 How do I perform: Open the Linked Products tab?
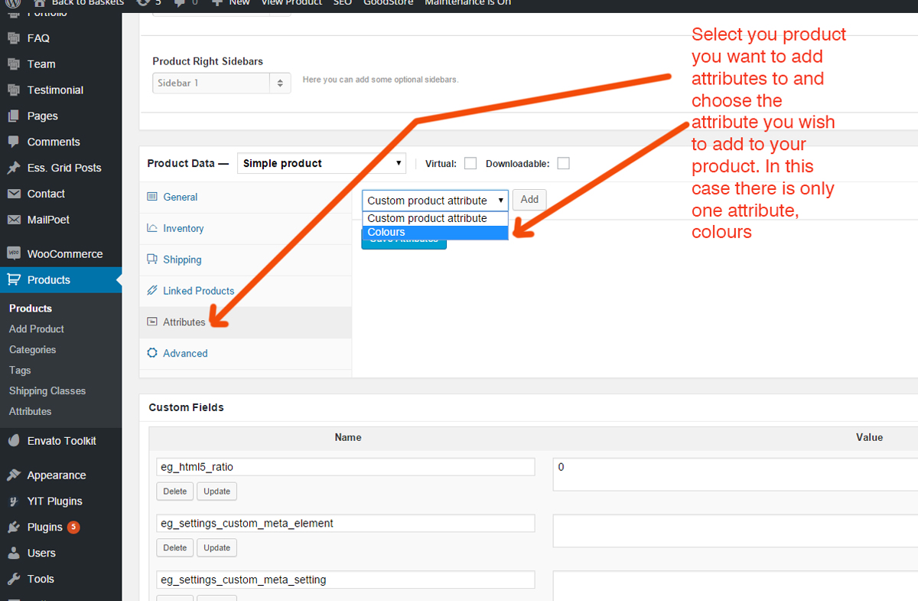tap(198, 291)
